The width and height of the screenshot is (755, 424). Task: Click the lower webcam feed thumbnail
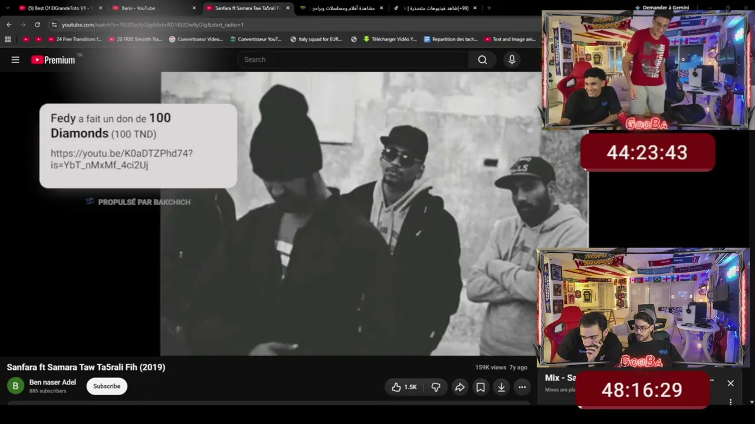point(643,307)
